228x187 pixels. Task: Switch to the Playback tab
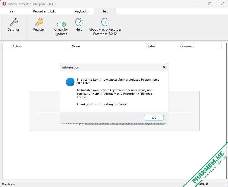click(x=81, y=11)
